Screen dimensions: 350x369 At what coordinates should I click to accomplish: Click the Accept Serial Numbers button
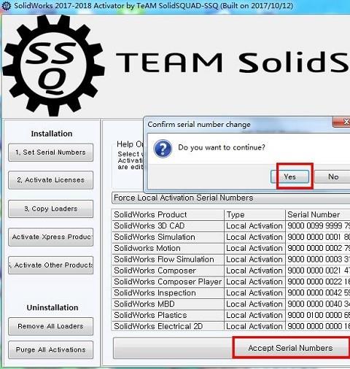tap(291, 348)
